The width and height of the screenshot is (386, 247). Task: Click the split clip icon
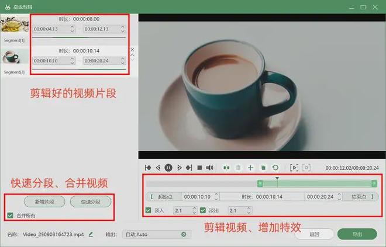click(x=226, y=168)
